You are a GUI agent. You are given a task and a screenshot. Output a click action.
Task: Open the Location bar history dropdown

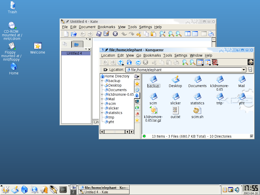(x=243, y=70)
